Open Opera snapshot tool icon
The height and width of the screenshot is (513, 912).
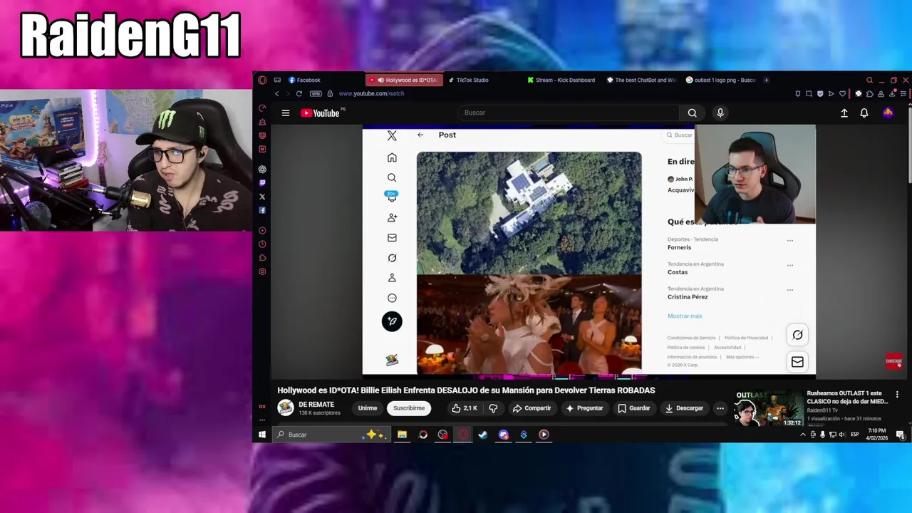pyautogui.click(x=809, y=93)
